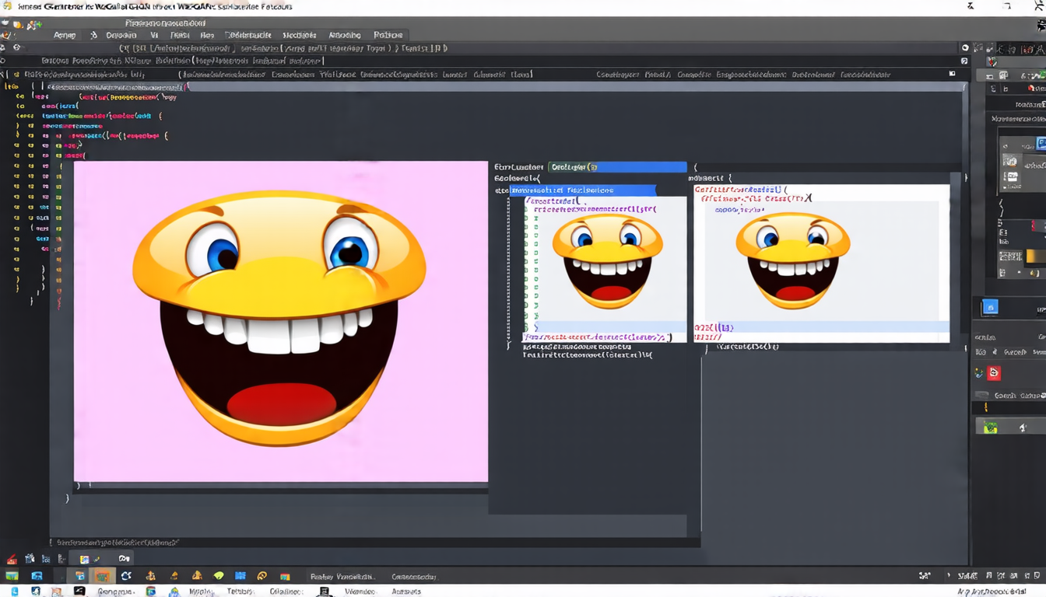This screenshot has height=597, width=1046.
Task: Open the last menu in the menu bar
Action: pyautogui.click(x=388, y=35)
